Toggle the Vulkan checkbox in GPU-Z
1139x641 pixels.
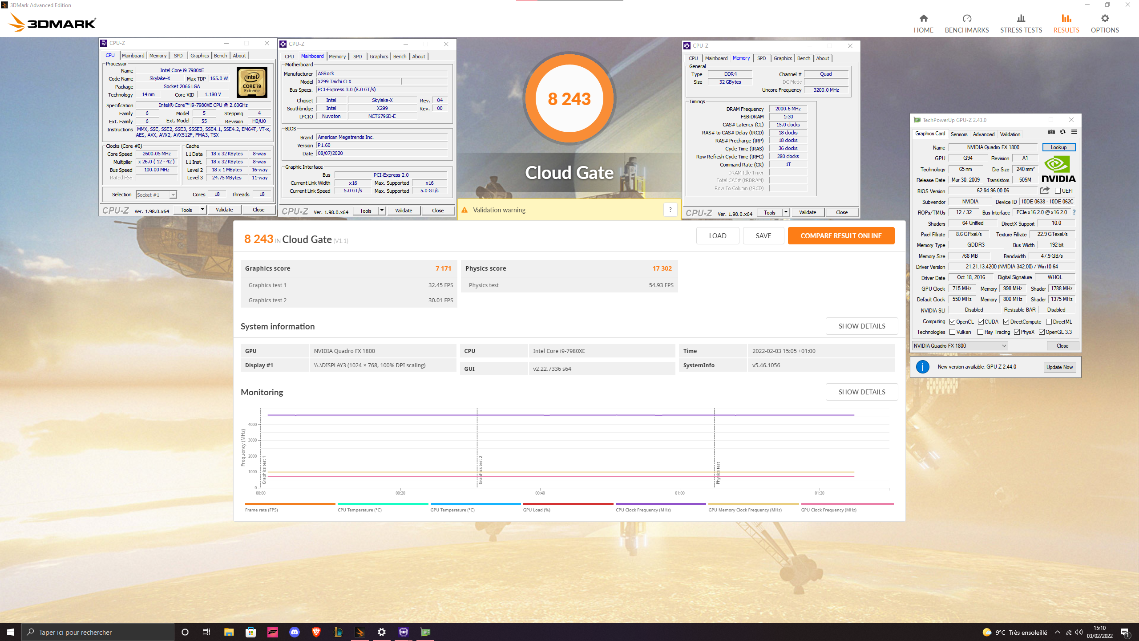(953, 332)
